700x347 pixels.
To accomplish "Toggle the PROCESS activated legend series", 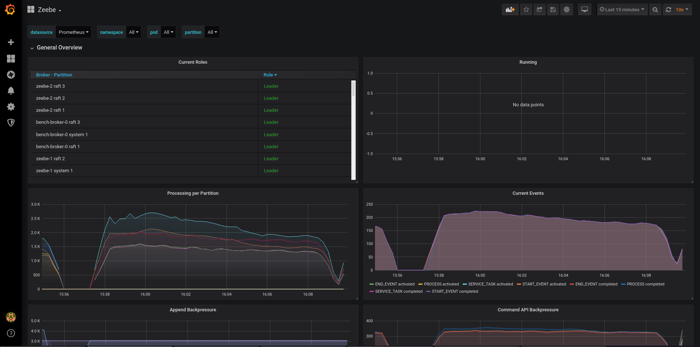I will pos(441,284).
